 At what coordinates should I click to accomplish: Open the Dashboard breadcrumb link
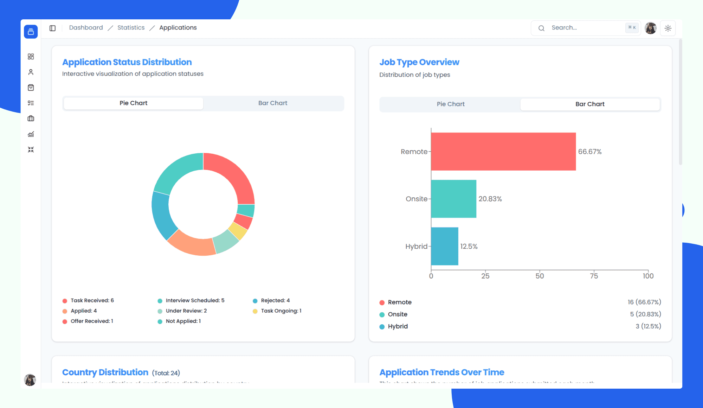click(x=86, y=27)
